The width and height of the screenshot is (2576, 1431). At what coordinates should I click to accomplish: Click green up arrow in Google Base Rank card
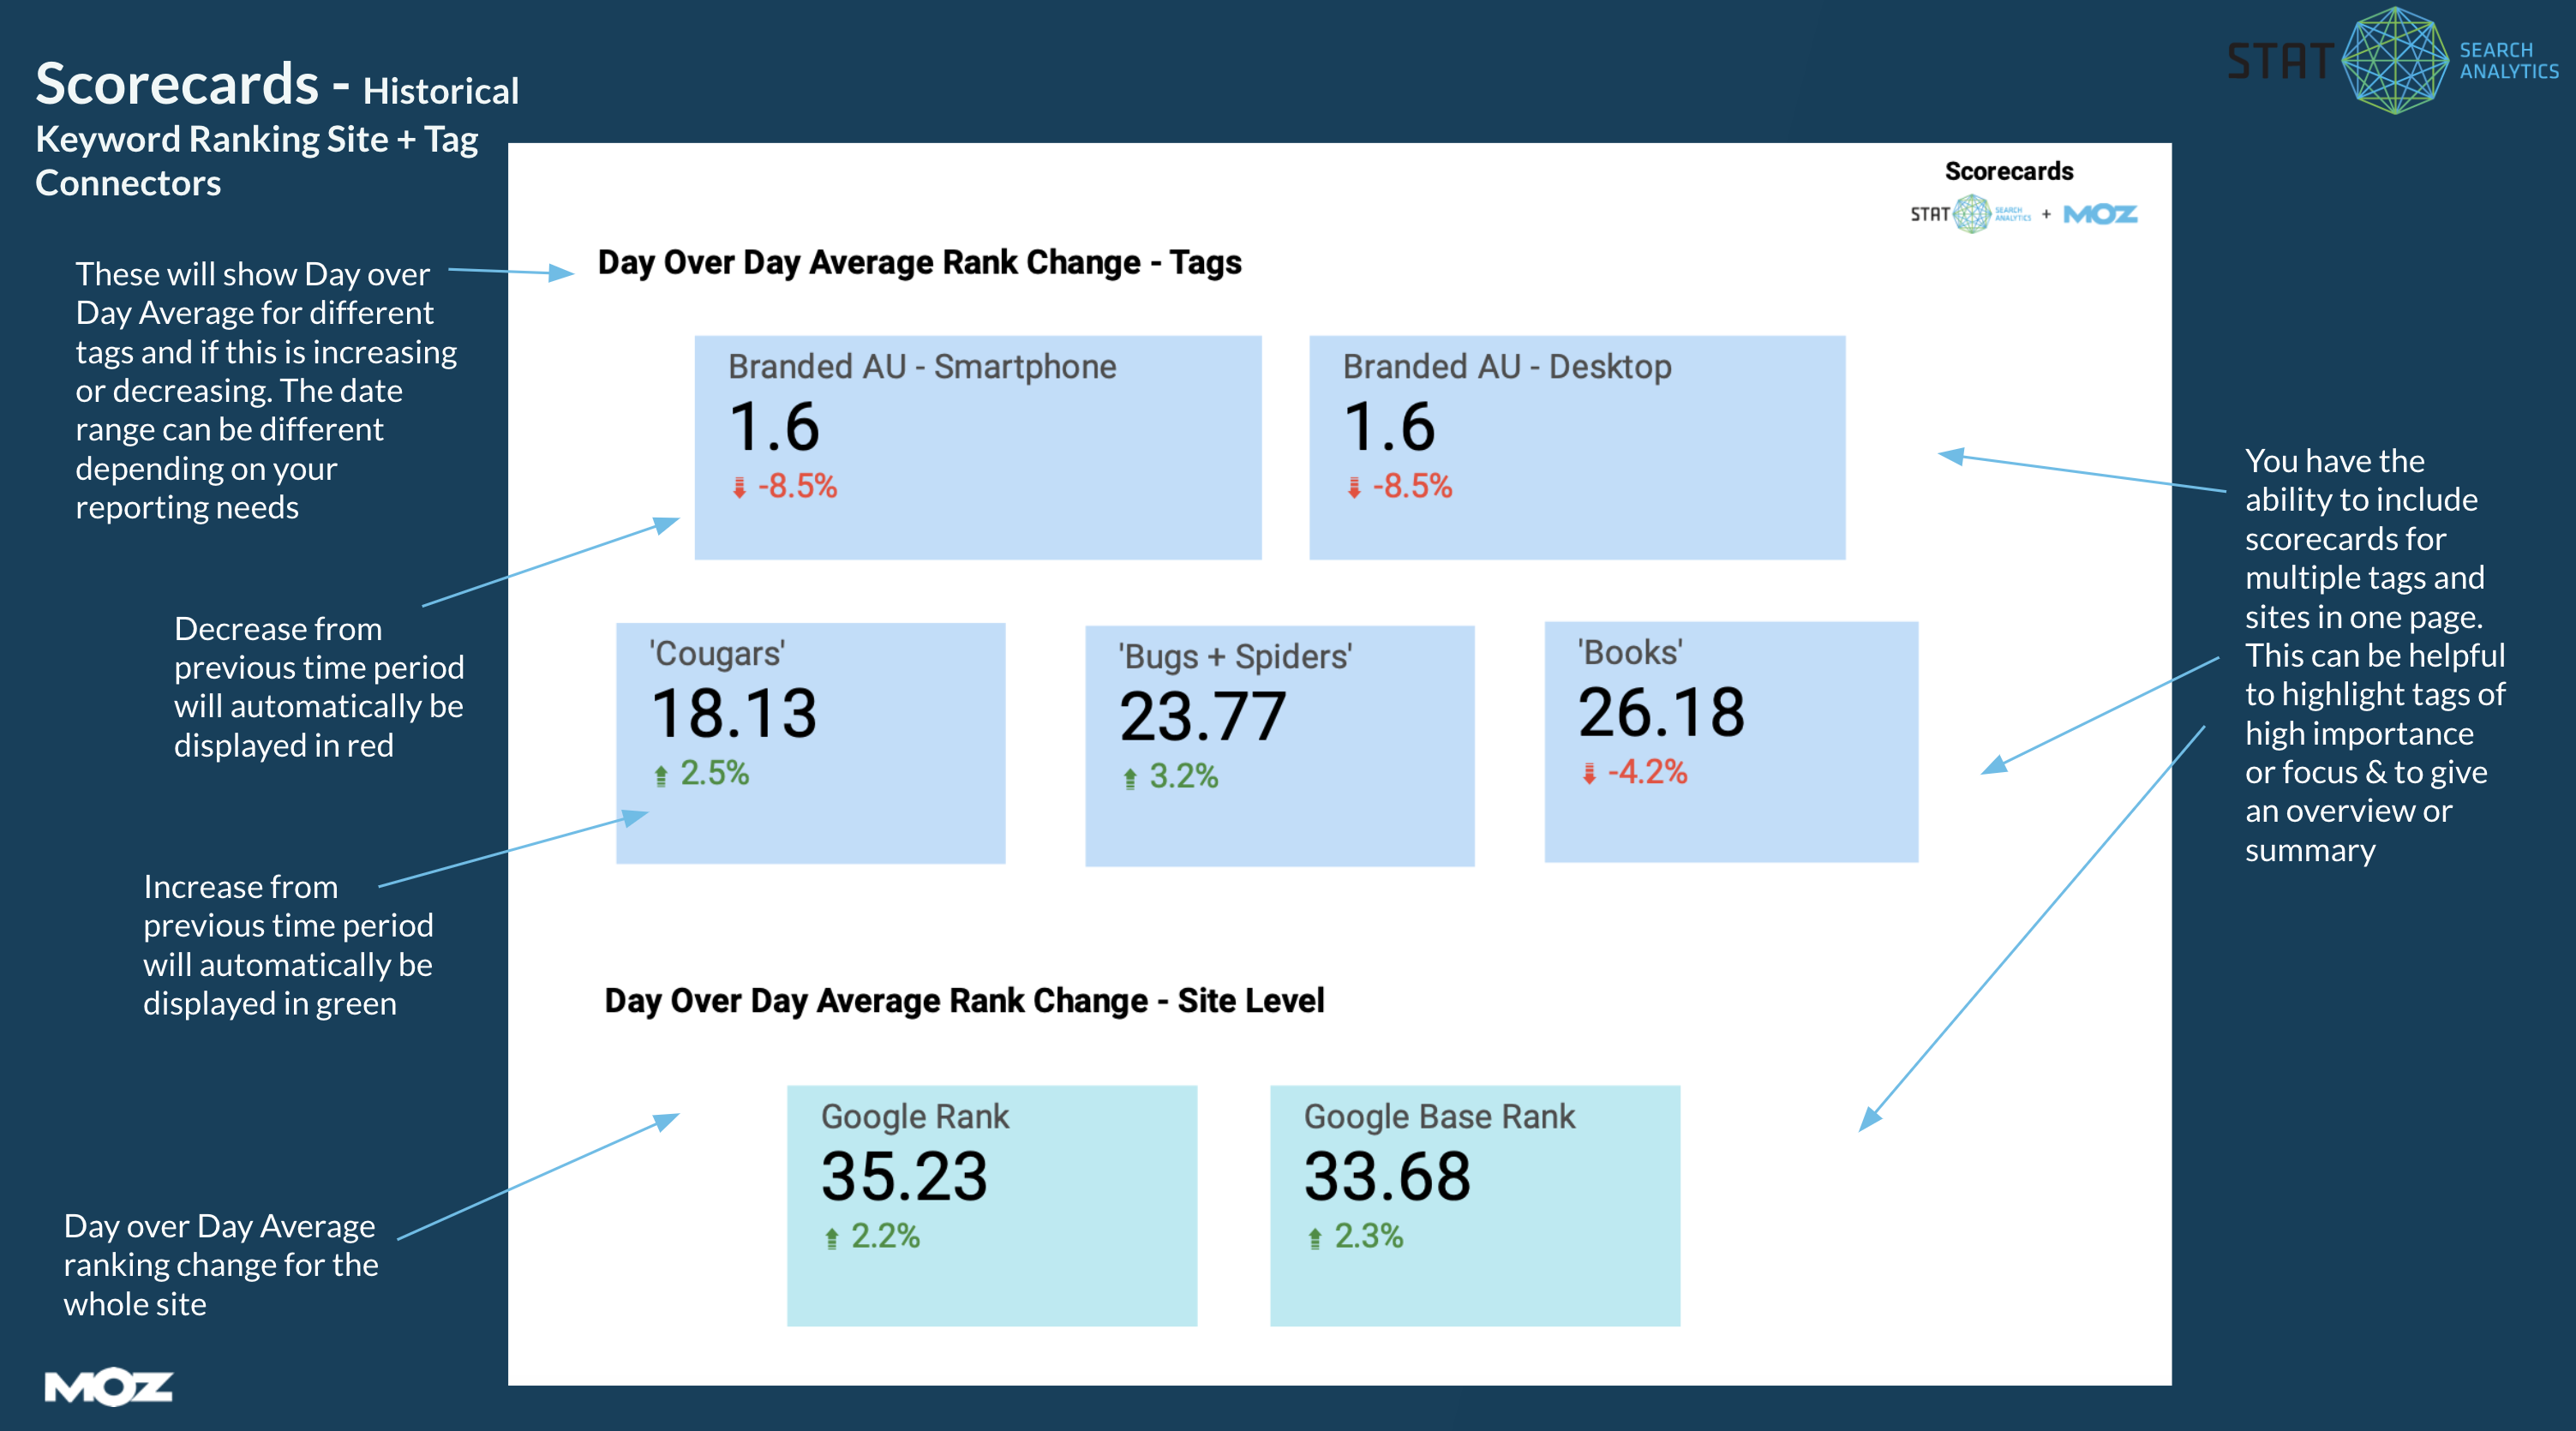(1315, 1238)
